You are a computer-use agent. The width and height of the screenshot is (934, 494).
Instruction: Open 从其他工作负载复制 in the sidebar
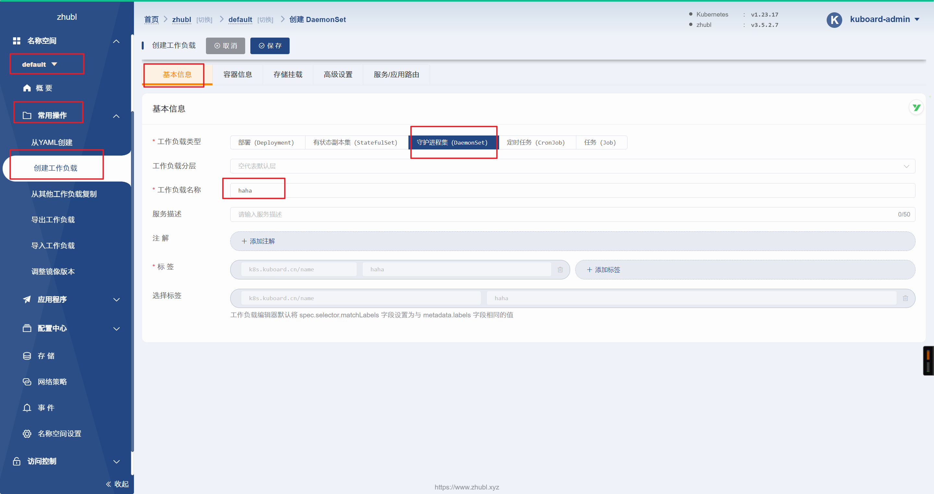pyautogui.click(x=64, y=194)
